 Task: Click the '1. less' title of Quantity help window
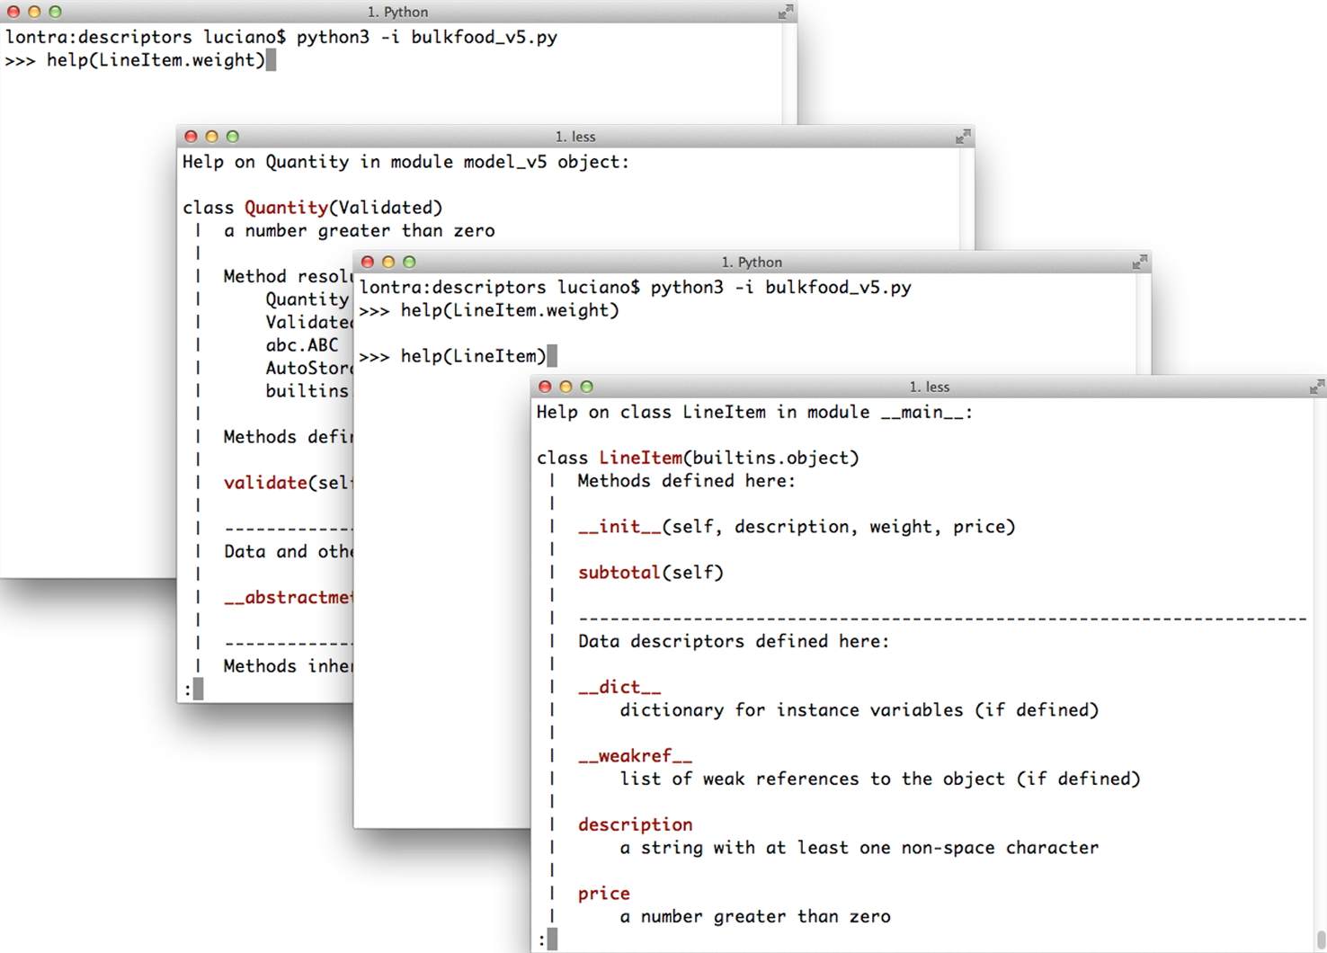(x=575, y=137)
